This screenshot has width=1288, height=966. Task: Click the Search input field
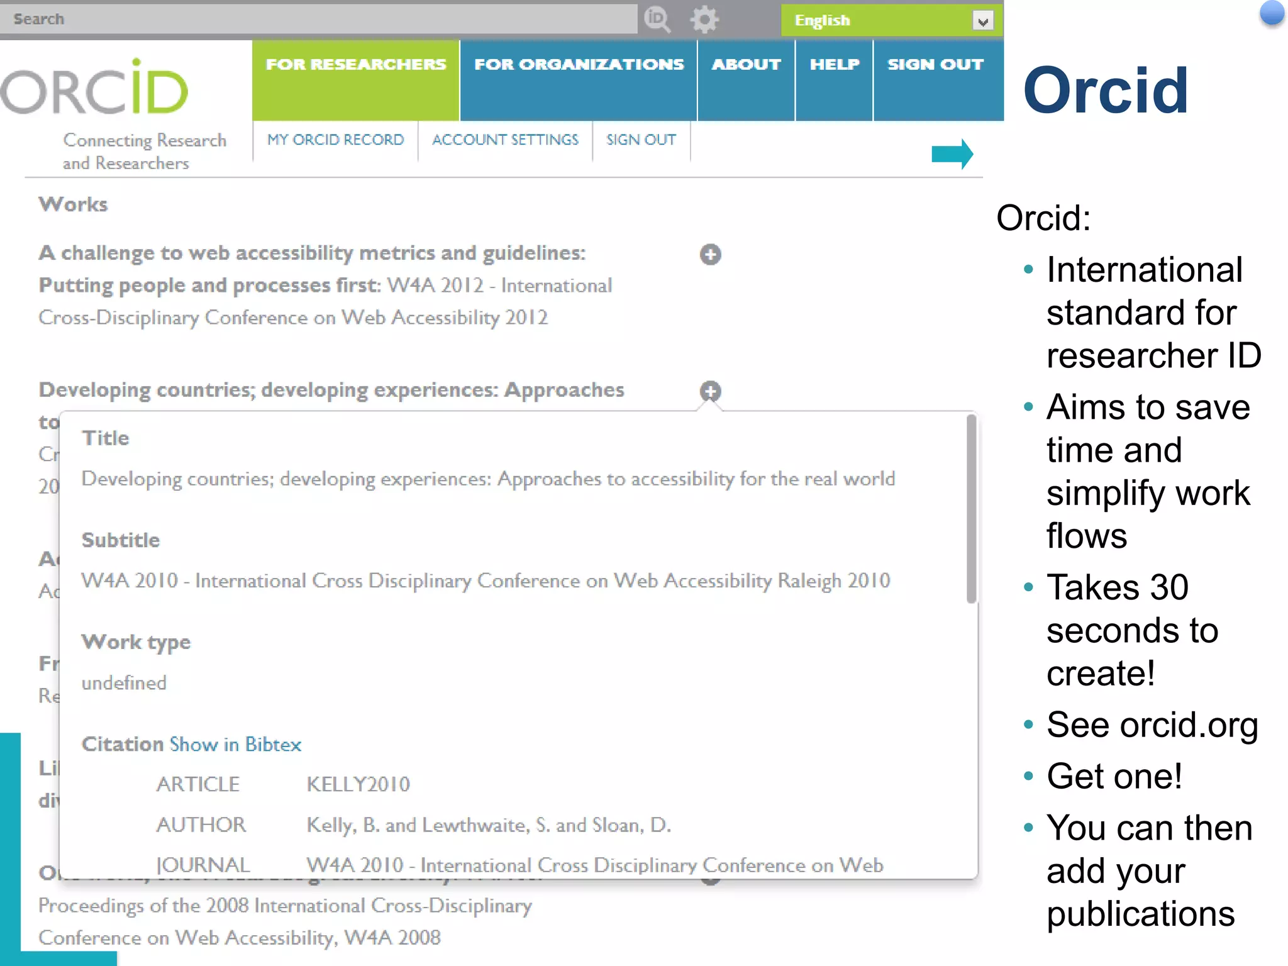[319, 19]
